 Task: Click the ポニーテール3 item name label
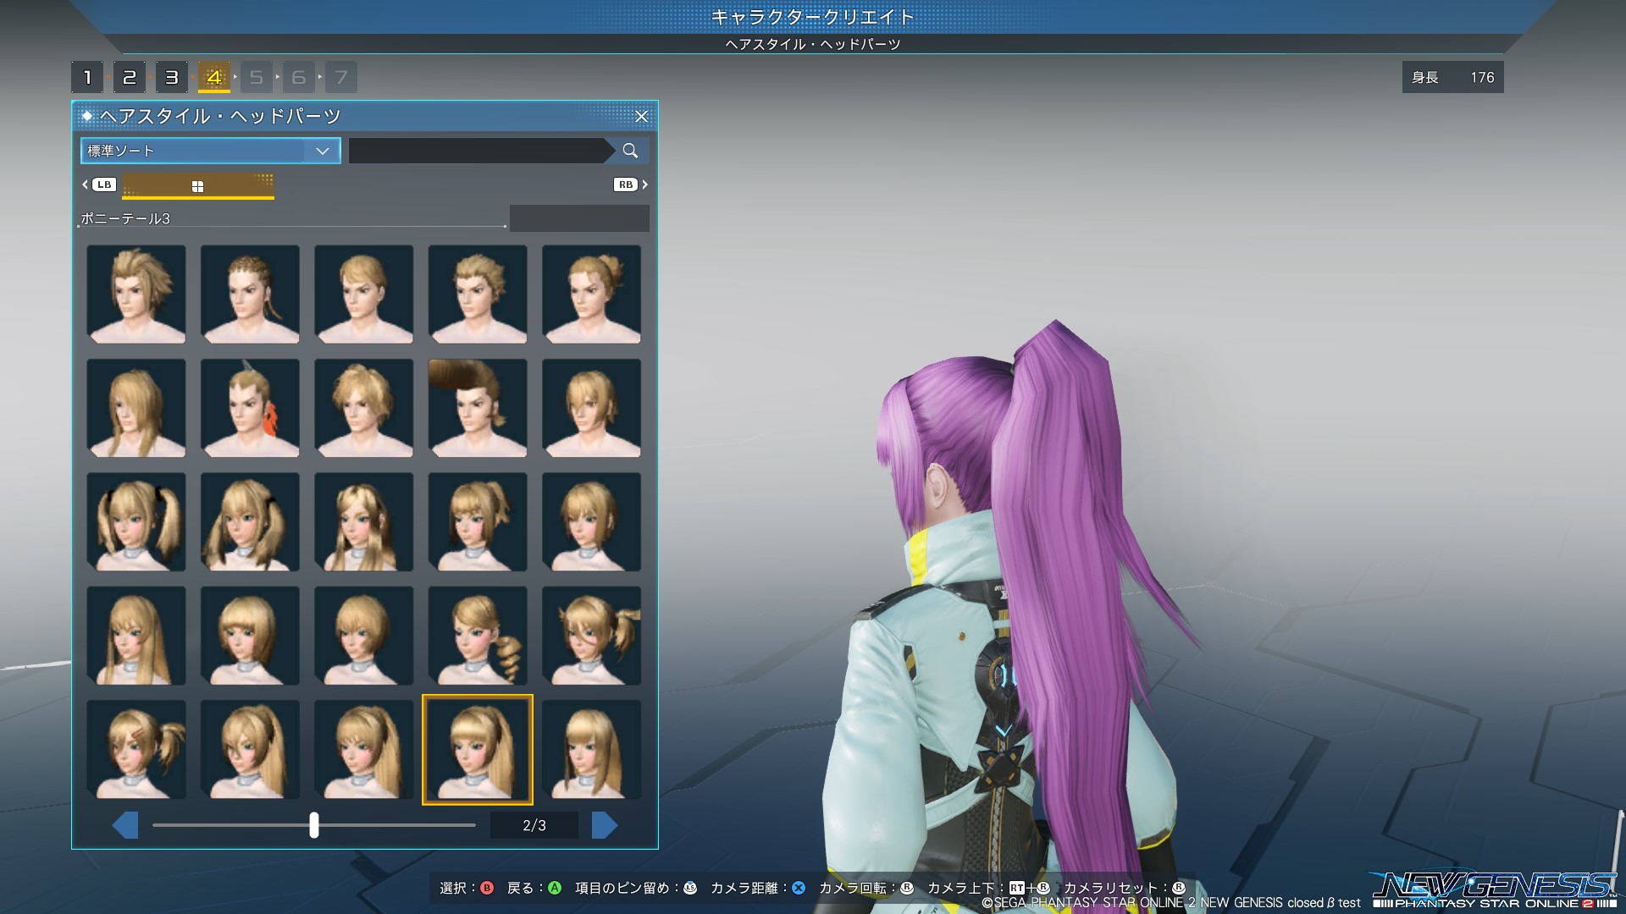point(125,218)
